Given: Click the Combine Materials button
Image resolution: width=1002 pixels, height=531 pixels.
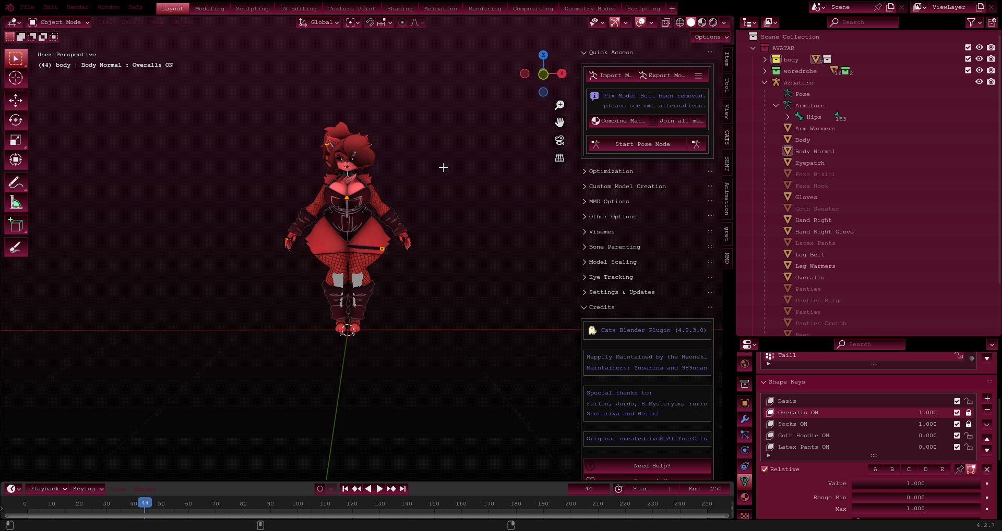Looking at the screenshot, I should pos(617,121).
